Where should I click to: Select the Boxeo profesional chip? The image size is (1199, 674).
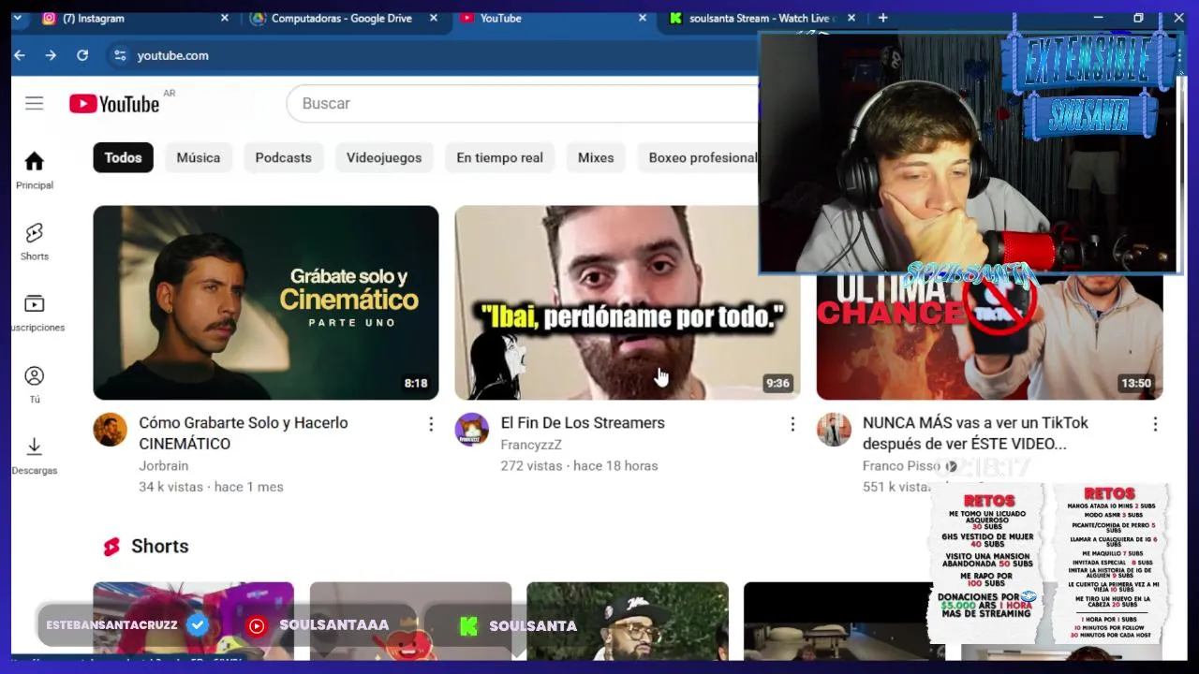(698, 157)
